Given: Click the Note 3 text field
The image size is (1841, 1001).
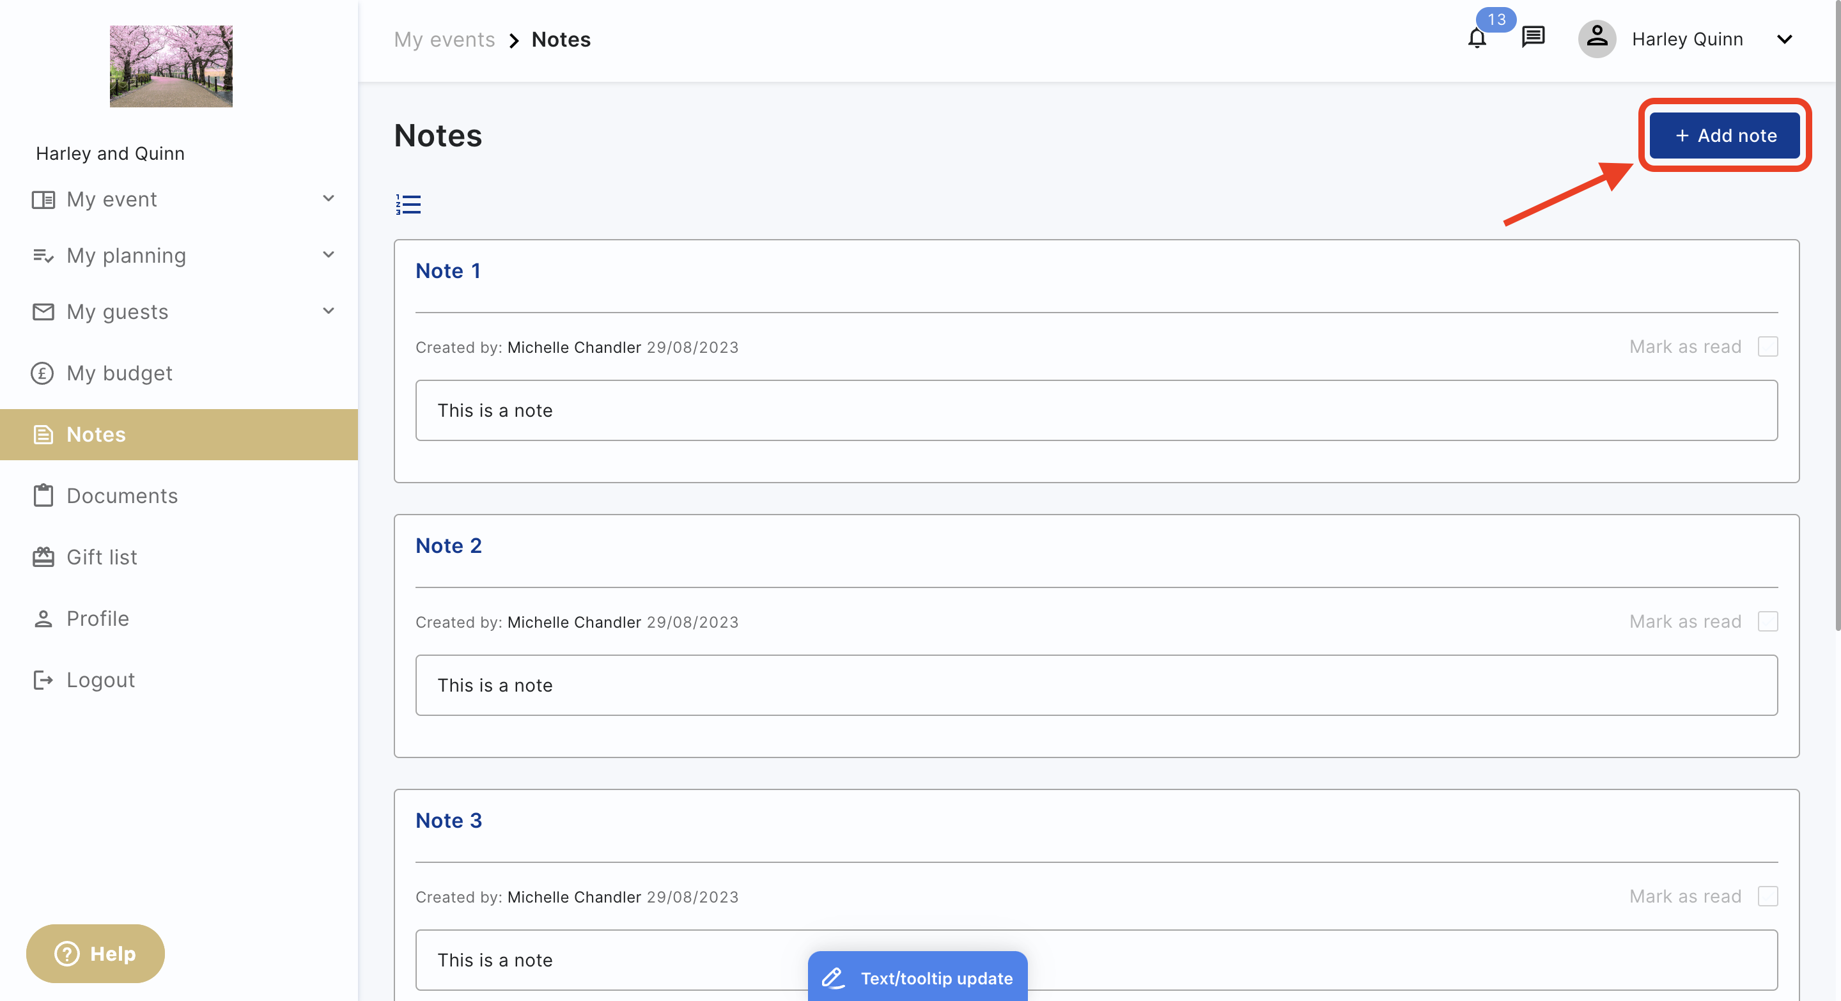Looking at the screenshot, I should pos(1096,959).
